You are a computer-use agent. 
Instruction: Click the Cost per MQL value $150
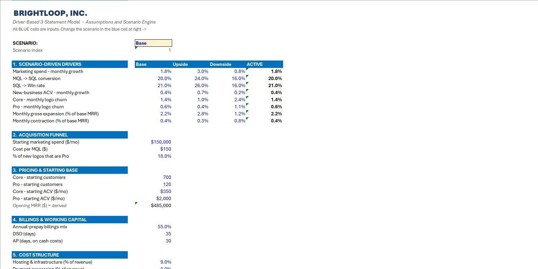166,149
